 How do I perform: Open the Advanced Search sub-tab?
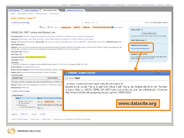tap(41, 14)
